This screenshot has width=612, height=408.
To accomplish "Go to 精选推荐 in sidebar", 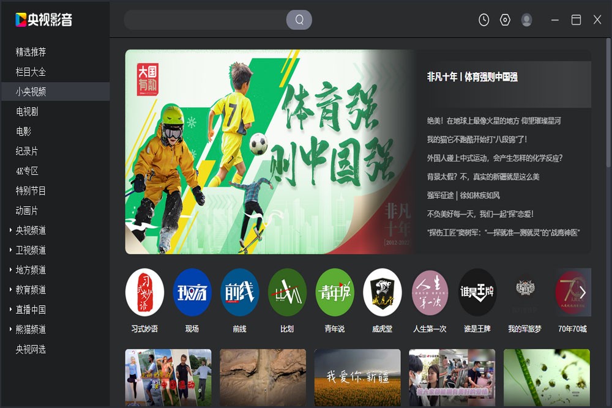I will pyautogui.click(x=31, y=52).
